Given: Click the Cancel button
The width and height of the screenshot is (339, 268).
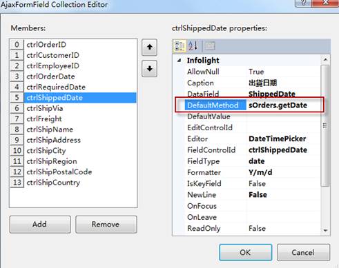Looking at the screenshot, I should 303,252.
